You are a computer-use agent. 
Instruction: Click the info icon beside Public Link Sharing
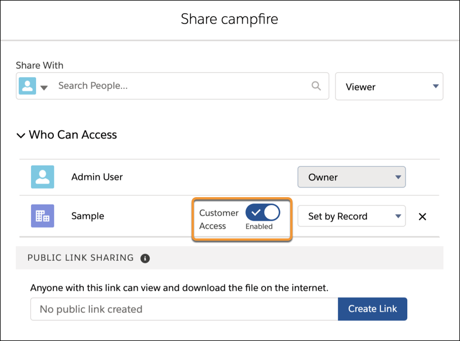pyautogui.click(x=145, y=258)
